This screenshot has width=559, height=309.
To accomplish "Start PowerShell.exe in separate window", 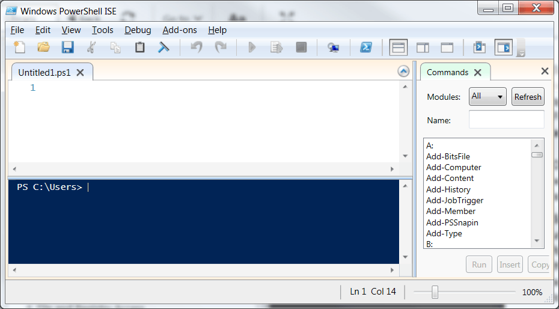I will [x=366, y=47].
